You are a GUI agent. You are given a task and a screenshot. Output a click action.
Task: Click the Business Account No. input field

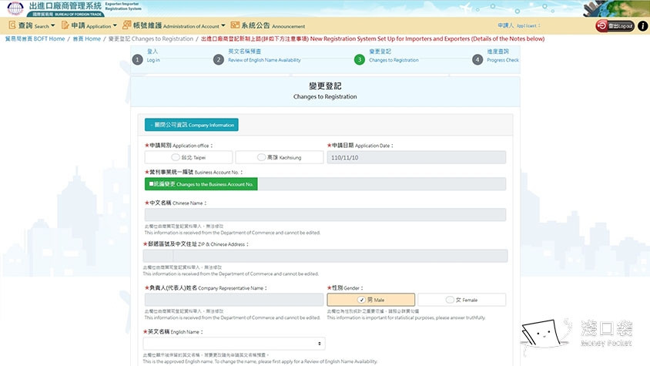pos(381,184)
